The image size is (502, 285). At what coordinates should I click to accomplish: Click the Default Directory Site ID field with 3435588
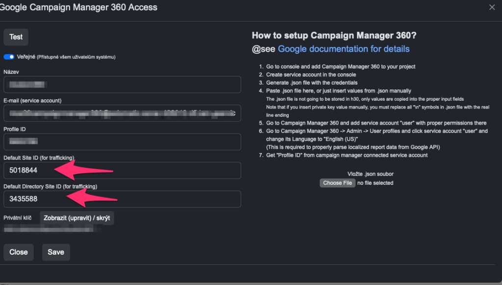pos(122,199)
